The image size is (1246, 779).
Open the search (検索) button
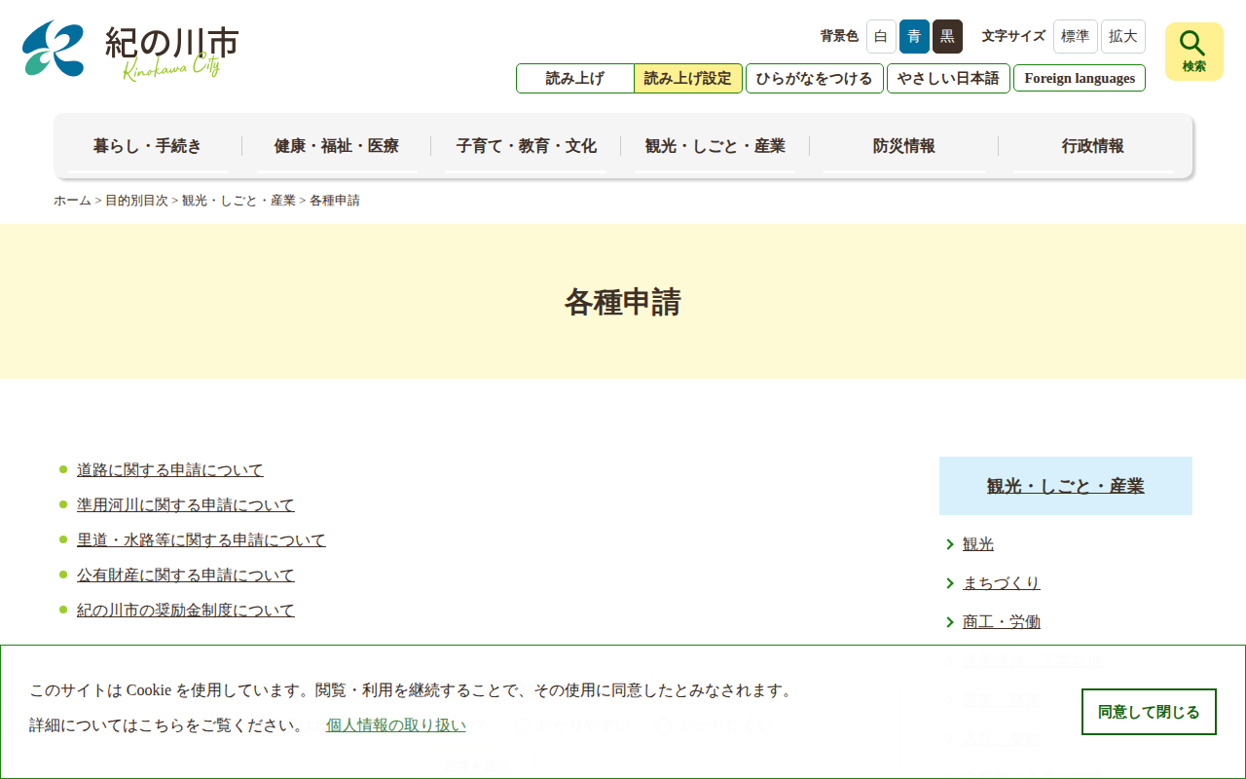pyautogui.click(x=1193, y=52)
